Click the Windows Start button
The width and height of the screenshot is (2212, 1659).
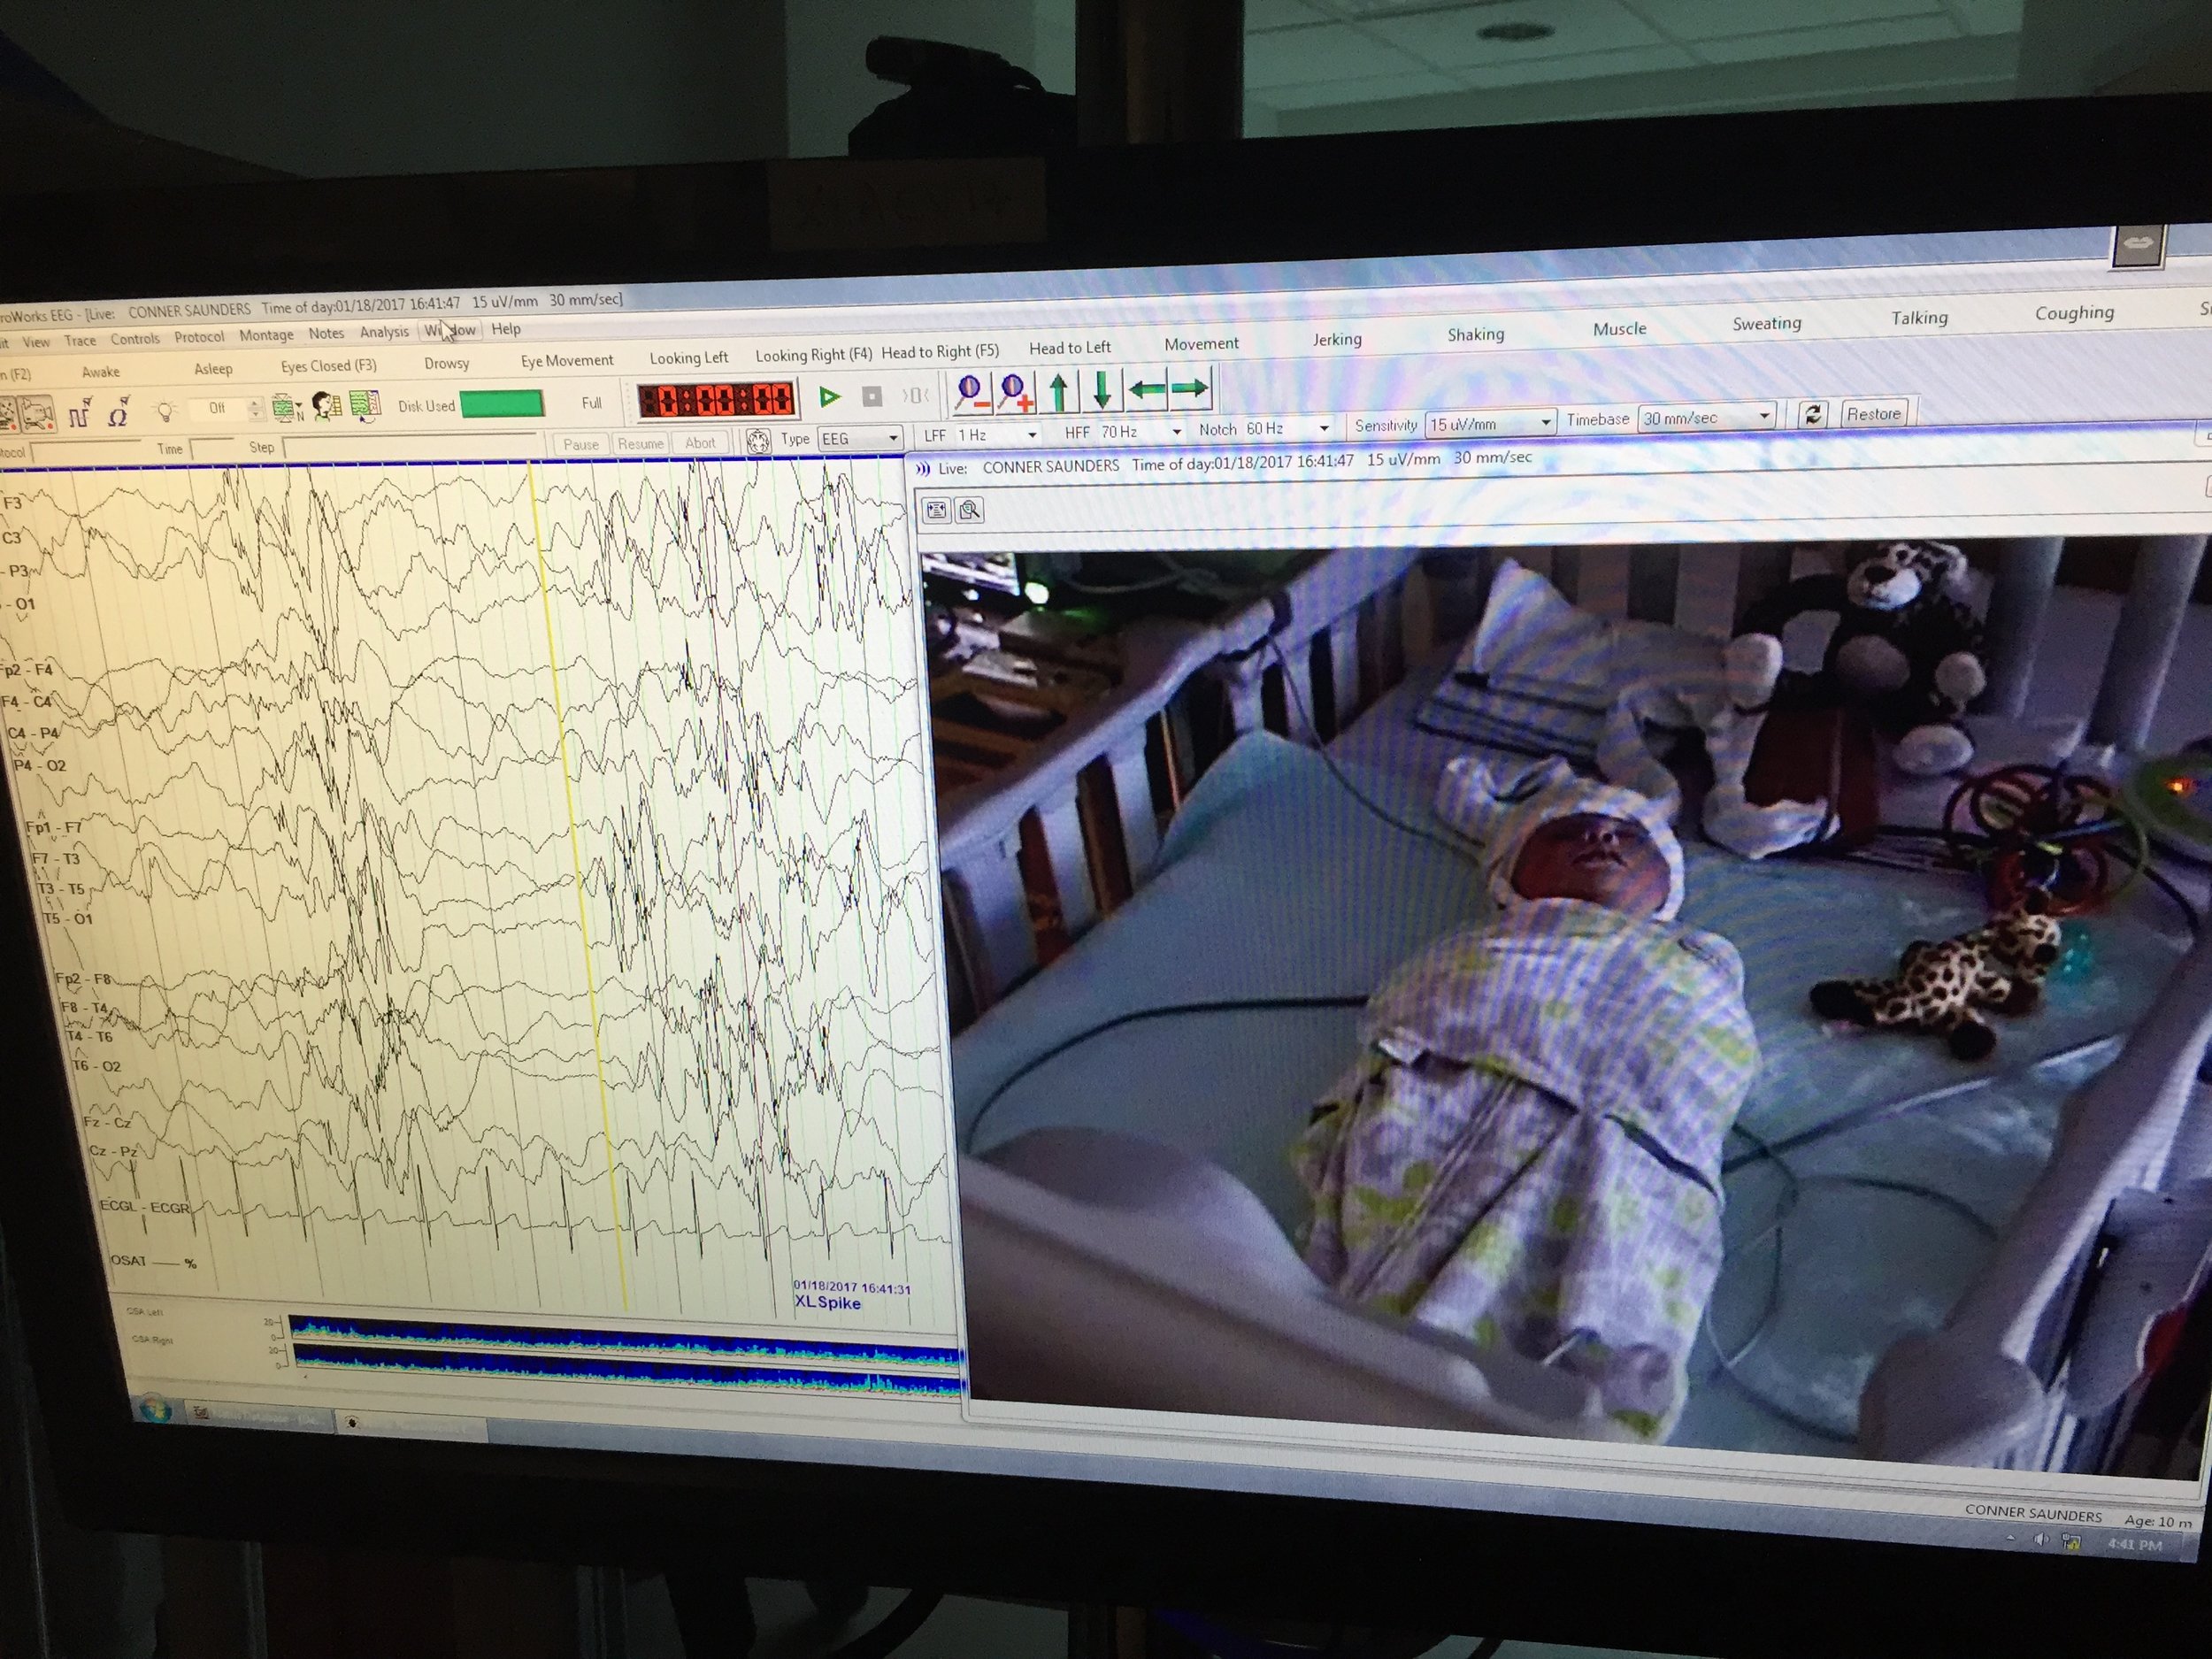pyautogui.click(x=154, y=1411)
